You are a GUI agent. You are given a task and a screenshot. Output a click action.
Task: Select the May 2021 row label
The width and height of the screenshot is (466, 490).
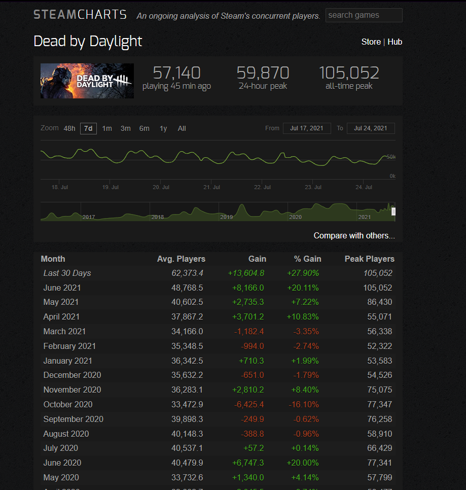click(x=61, y=302)
